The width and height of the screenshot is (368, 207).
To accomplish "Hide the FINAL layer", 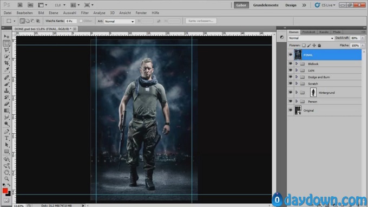I will pyautogui.click(x=291, y=55).
